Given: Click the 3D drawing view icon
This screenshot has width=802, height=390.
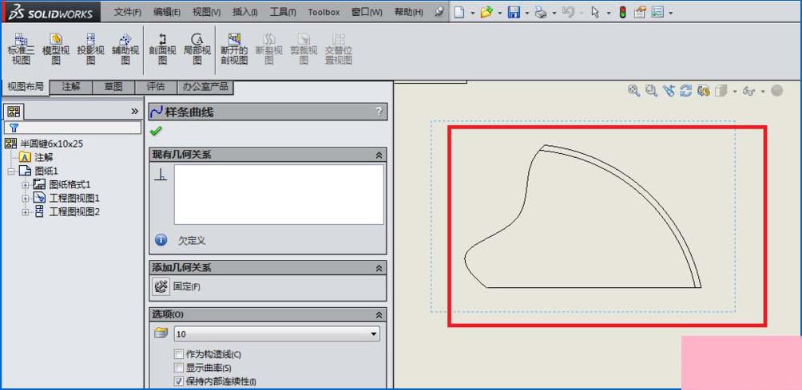Looking at the screenshot, I should (x=703, y=91).
